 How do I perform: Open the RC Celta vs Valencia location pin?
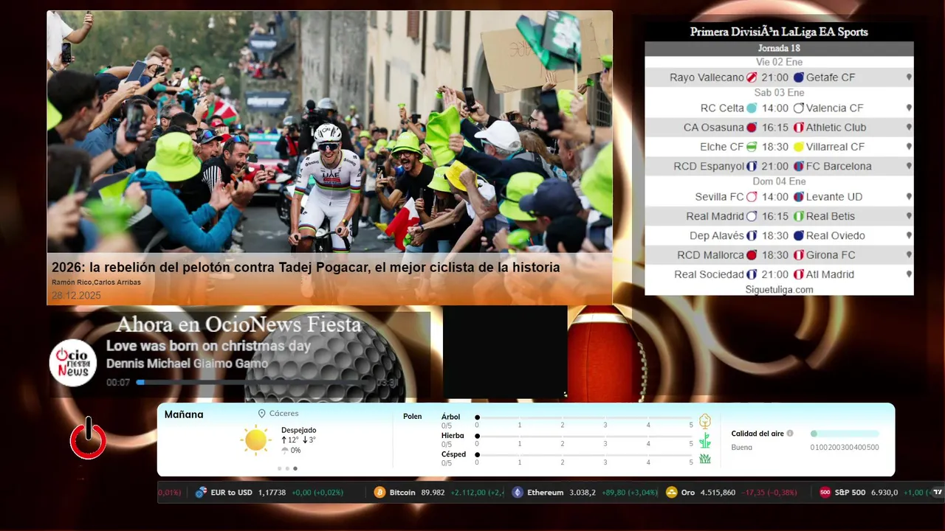click(x=909, y=108)
